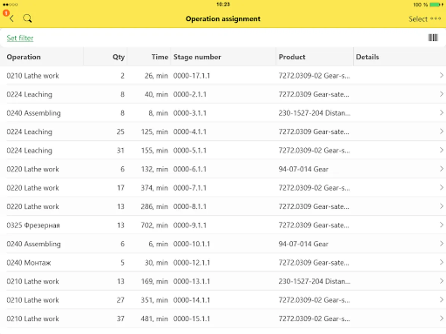Tap the 94-07-014 Gear product at stage 0000-10.1.1
446x334 pixels.
coord(304,244)
